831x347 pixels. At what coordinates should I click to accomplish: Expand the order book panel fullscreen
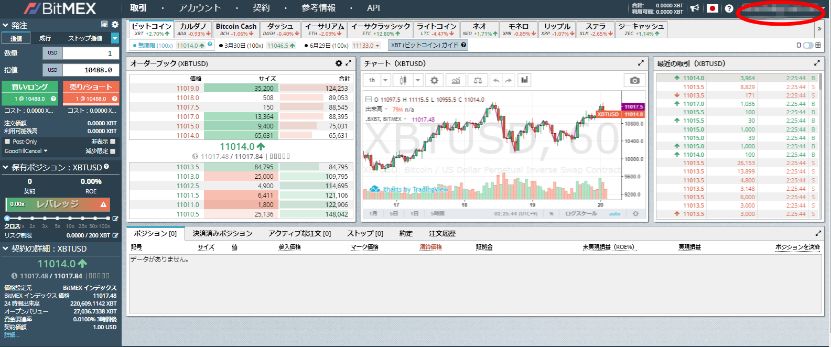pos(348,63)
